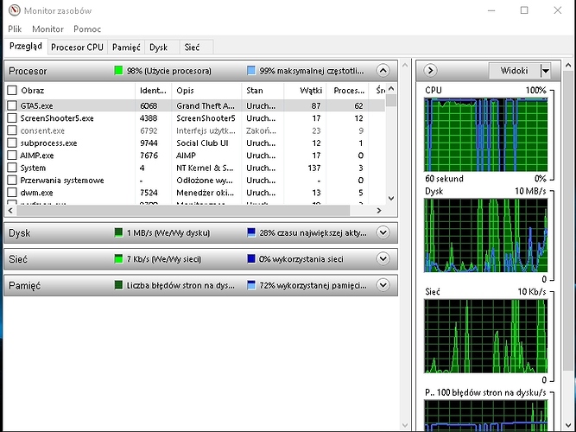
Task: Select the AIMP.exe process name
Action: click(37, 156)
